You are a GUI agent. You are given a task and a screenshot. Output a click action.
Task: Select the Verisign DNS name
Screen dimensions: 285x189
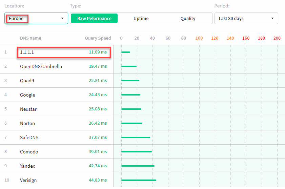(x=28, y=180)
